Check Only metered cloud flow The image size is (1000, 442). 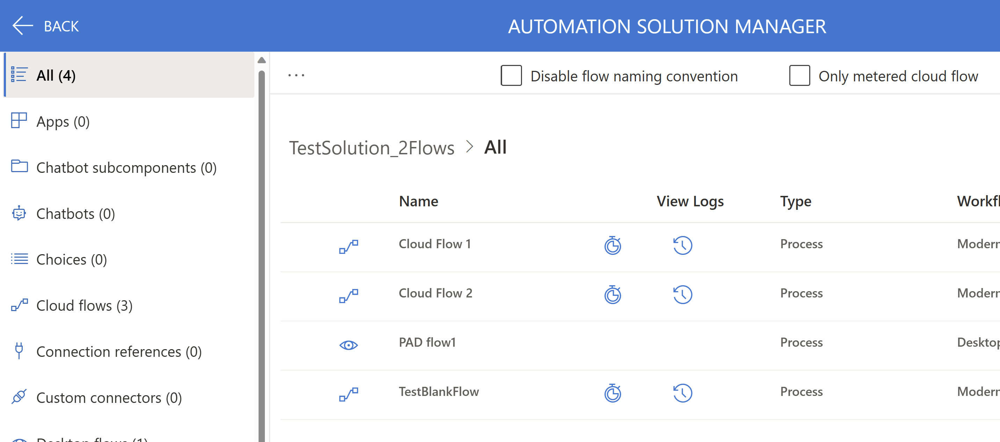click(x=800, y=76)
